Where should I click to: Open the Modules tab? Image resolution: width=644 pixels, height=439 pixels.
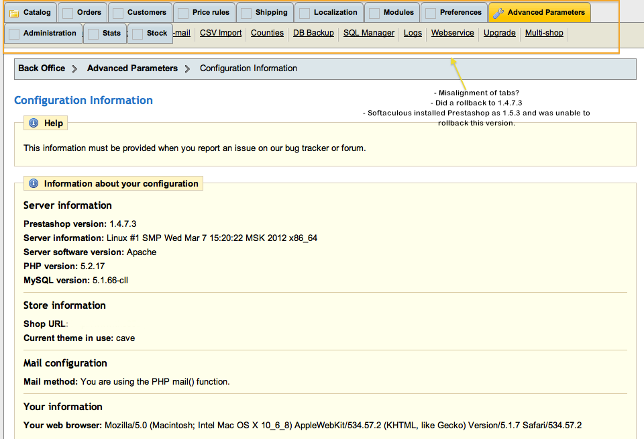(x=392, y=12)
